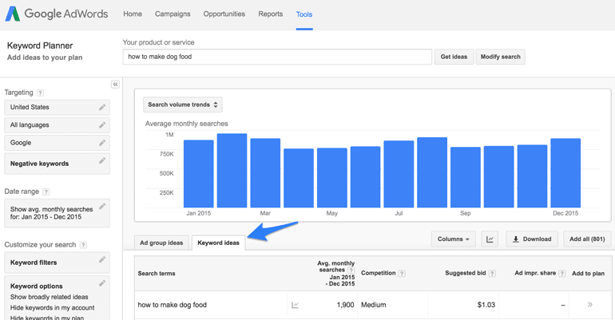The width and height of the screenshot is (615, 320).
Task: Select the United States targeting row
Action: [x=57, y=107]
